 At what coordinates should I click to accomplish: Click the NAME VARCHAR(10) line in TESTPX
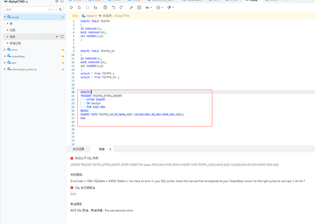tap(94, 32)
